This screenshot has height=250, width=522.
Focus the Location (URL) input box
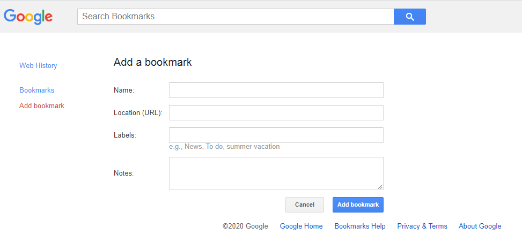(276, 113)
